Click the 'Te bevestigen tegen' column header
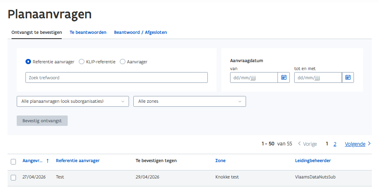379x188 pixels. click(x=156, y=161)
